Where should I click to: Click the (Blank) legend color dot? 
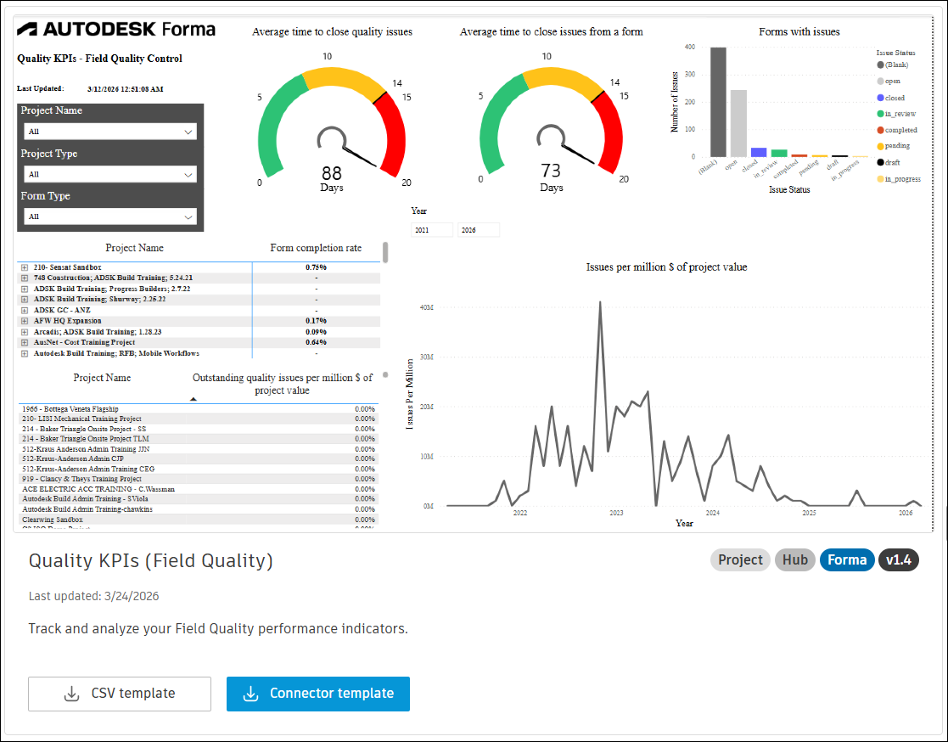point(880,65)
